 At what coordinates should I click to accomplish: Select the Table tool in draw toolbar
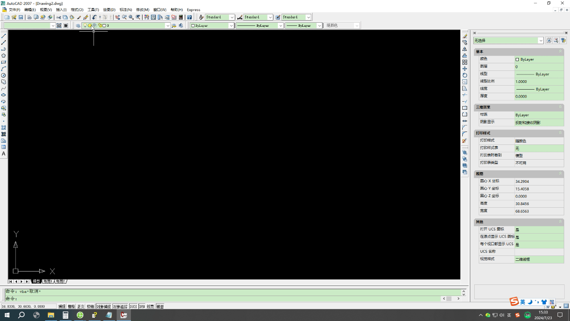4,147
